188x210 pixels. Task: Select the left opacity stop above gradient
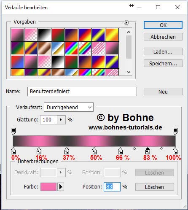13,131
